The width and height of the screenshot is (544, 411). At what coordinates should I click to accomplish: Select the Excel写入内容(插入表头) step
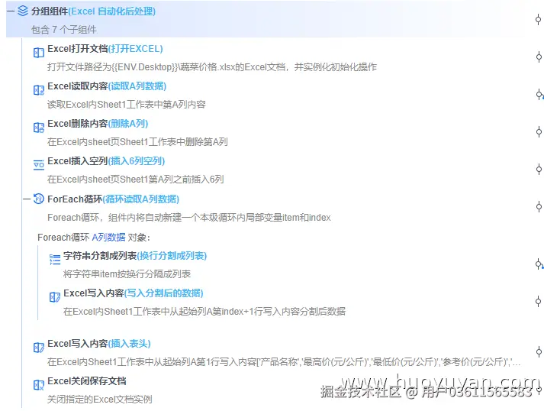click(x=99, y=344)
